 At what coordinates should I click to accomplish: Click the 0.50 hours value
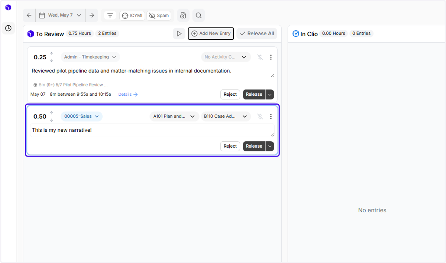tap(40, 116)
